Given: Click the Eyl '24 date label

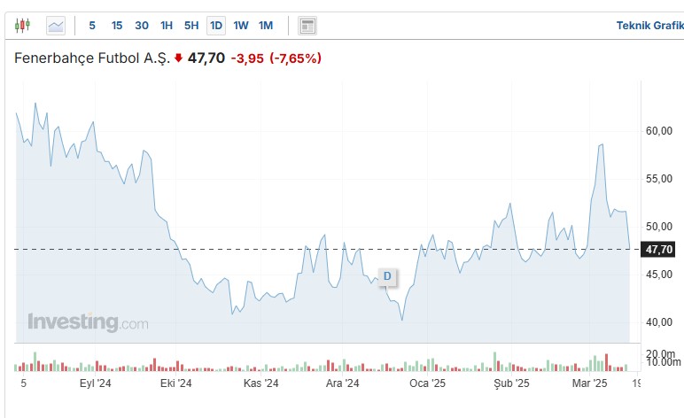Looking at the screenshot, I should click(x=95, y=383).
